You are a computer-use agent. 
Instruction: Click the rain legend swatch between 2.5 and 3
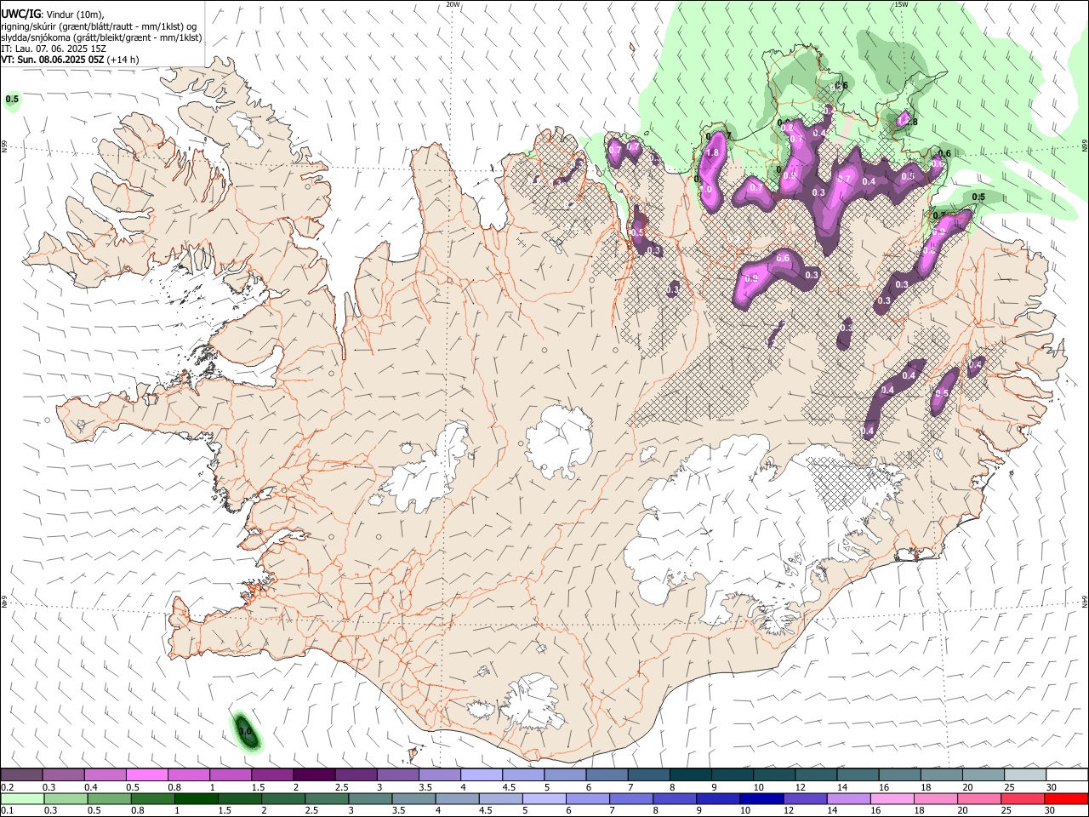click(327, 798)
